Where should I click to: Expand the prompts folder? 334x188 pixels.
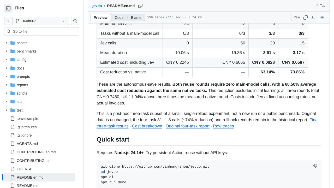(x=6, y=77)
